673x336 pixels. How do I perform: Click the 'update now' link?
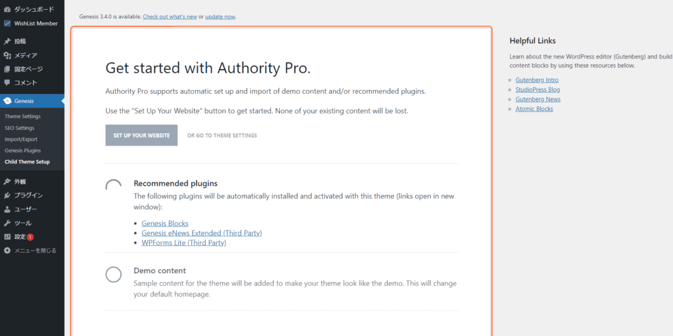(220, 16)
